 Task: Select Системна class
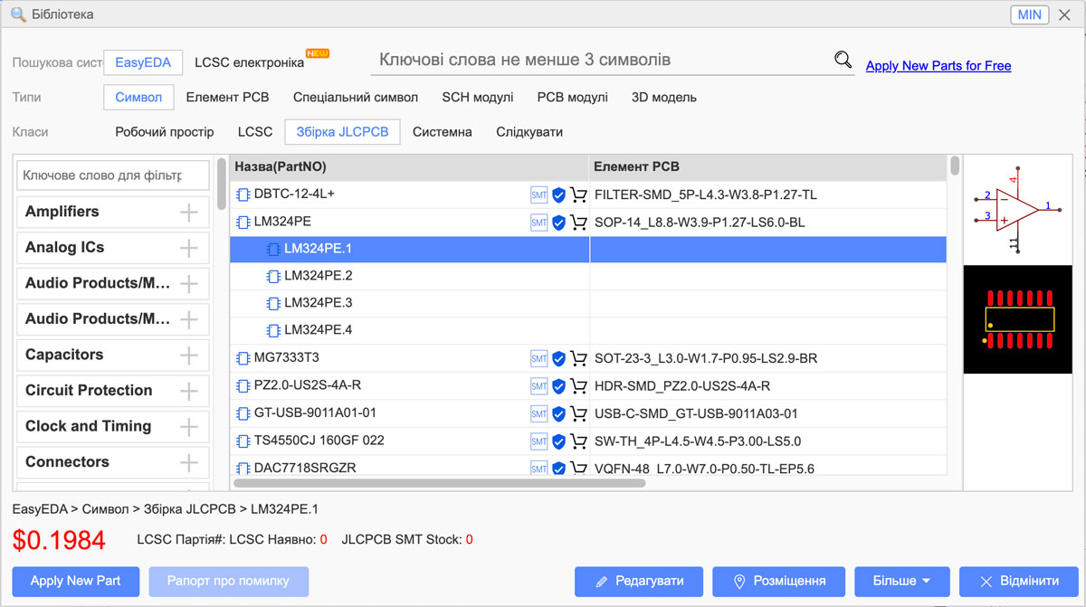[443, 132]
